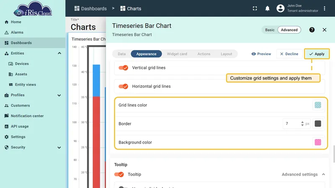
Task: Disable Horizontal grid lines toggle
Action: tap(123, 86)
